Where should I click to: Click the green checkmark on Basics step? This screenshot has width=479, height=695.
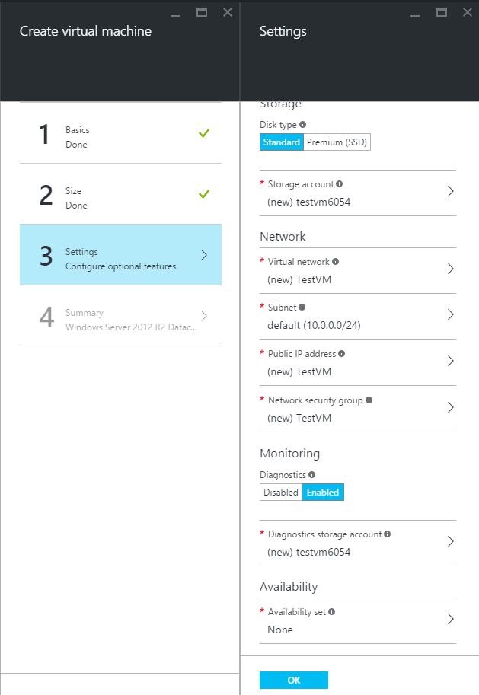point(204,133)
